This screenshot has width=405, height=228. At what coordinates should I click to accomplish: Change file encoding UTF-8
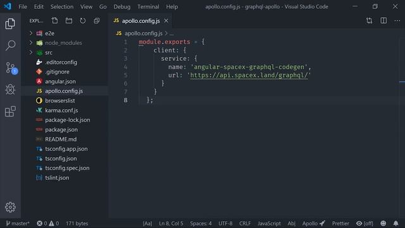click(x=225, y=224)
